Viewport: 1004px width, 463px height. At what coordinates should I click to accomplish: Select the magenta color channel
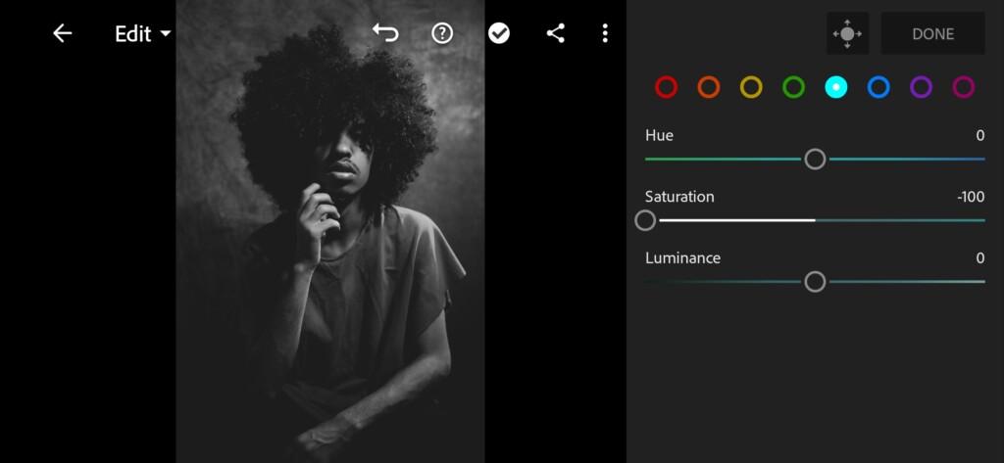964,87
